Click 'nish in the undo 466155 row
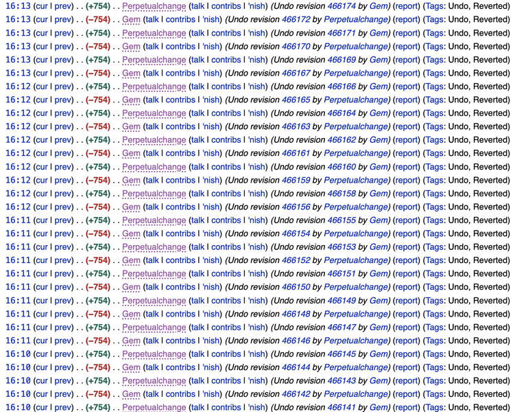This screenshot has width=517, height=412. [x=256, y=220]
